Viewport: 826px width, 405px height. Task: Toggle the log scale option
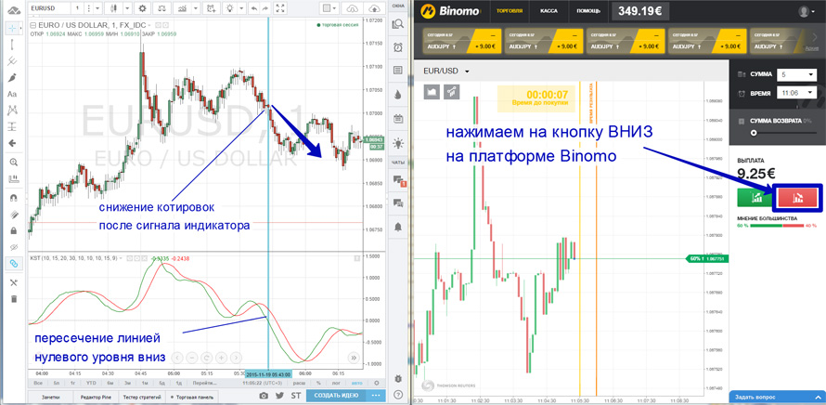tap(334, 383)
